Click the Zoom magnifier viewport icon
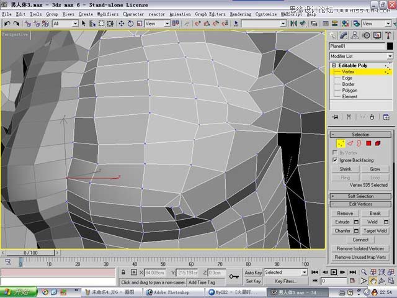Image resolution: width=397 pixels, height=298 pixels. tap(364, 272)
